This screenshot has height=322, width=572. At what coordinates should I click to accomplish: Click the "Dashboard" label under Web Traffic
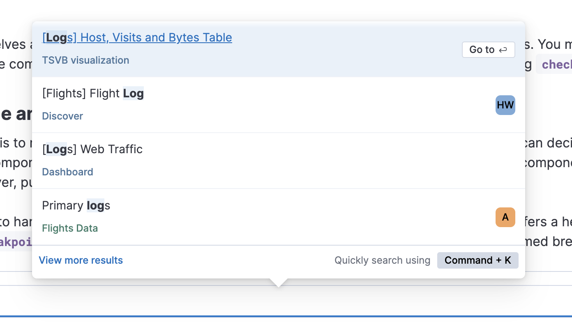pos(67,172)
